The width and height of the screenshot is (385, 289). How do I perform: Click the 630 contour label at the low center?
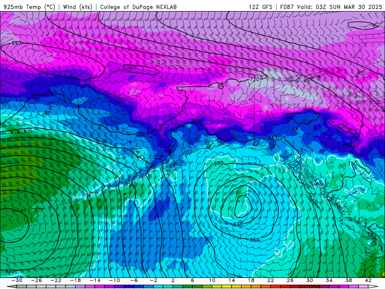point(238,224)
